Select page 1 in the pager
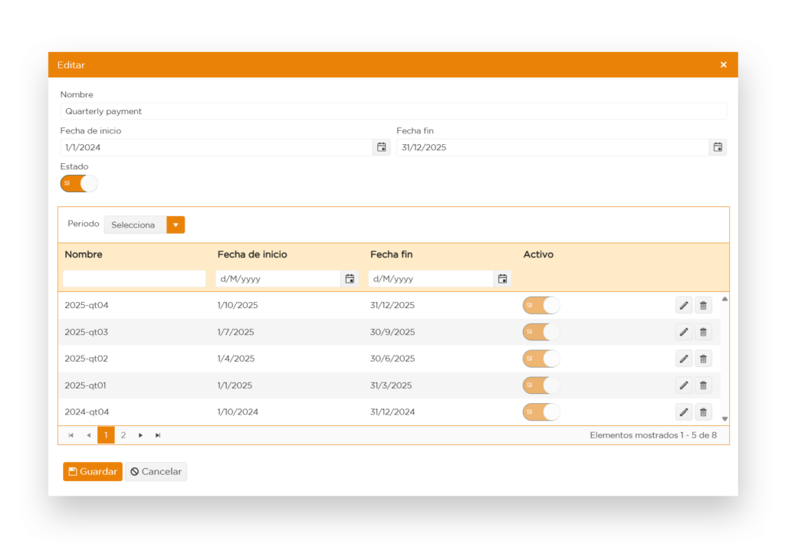The image size is (785, 554). point(106,435)
